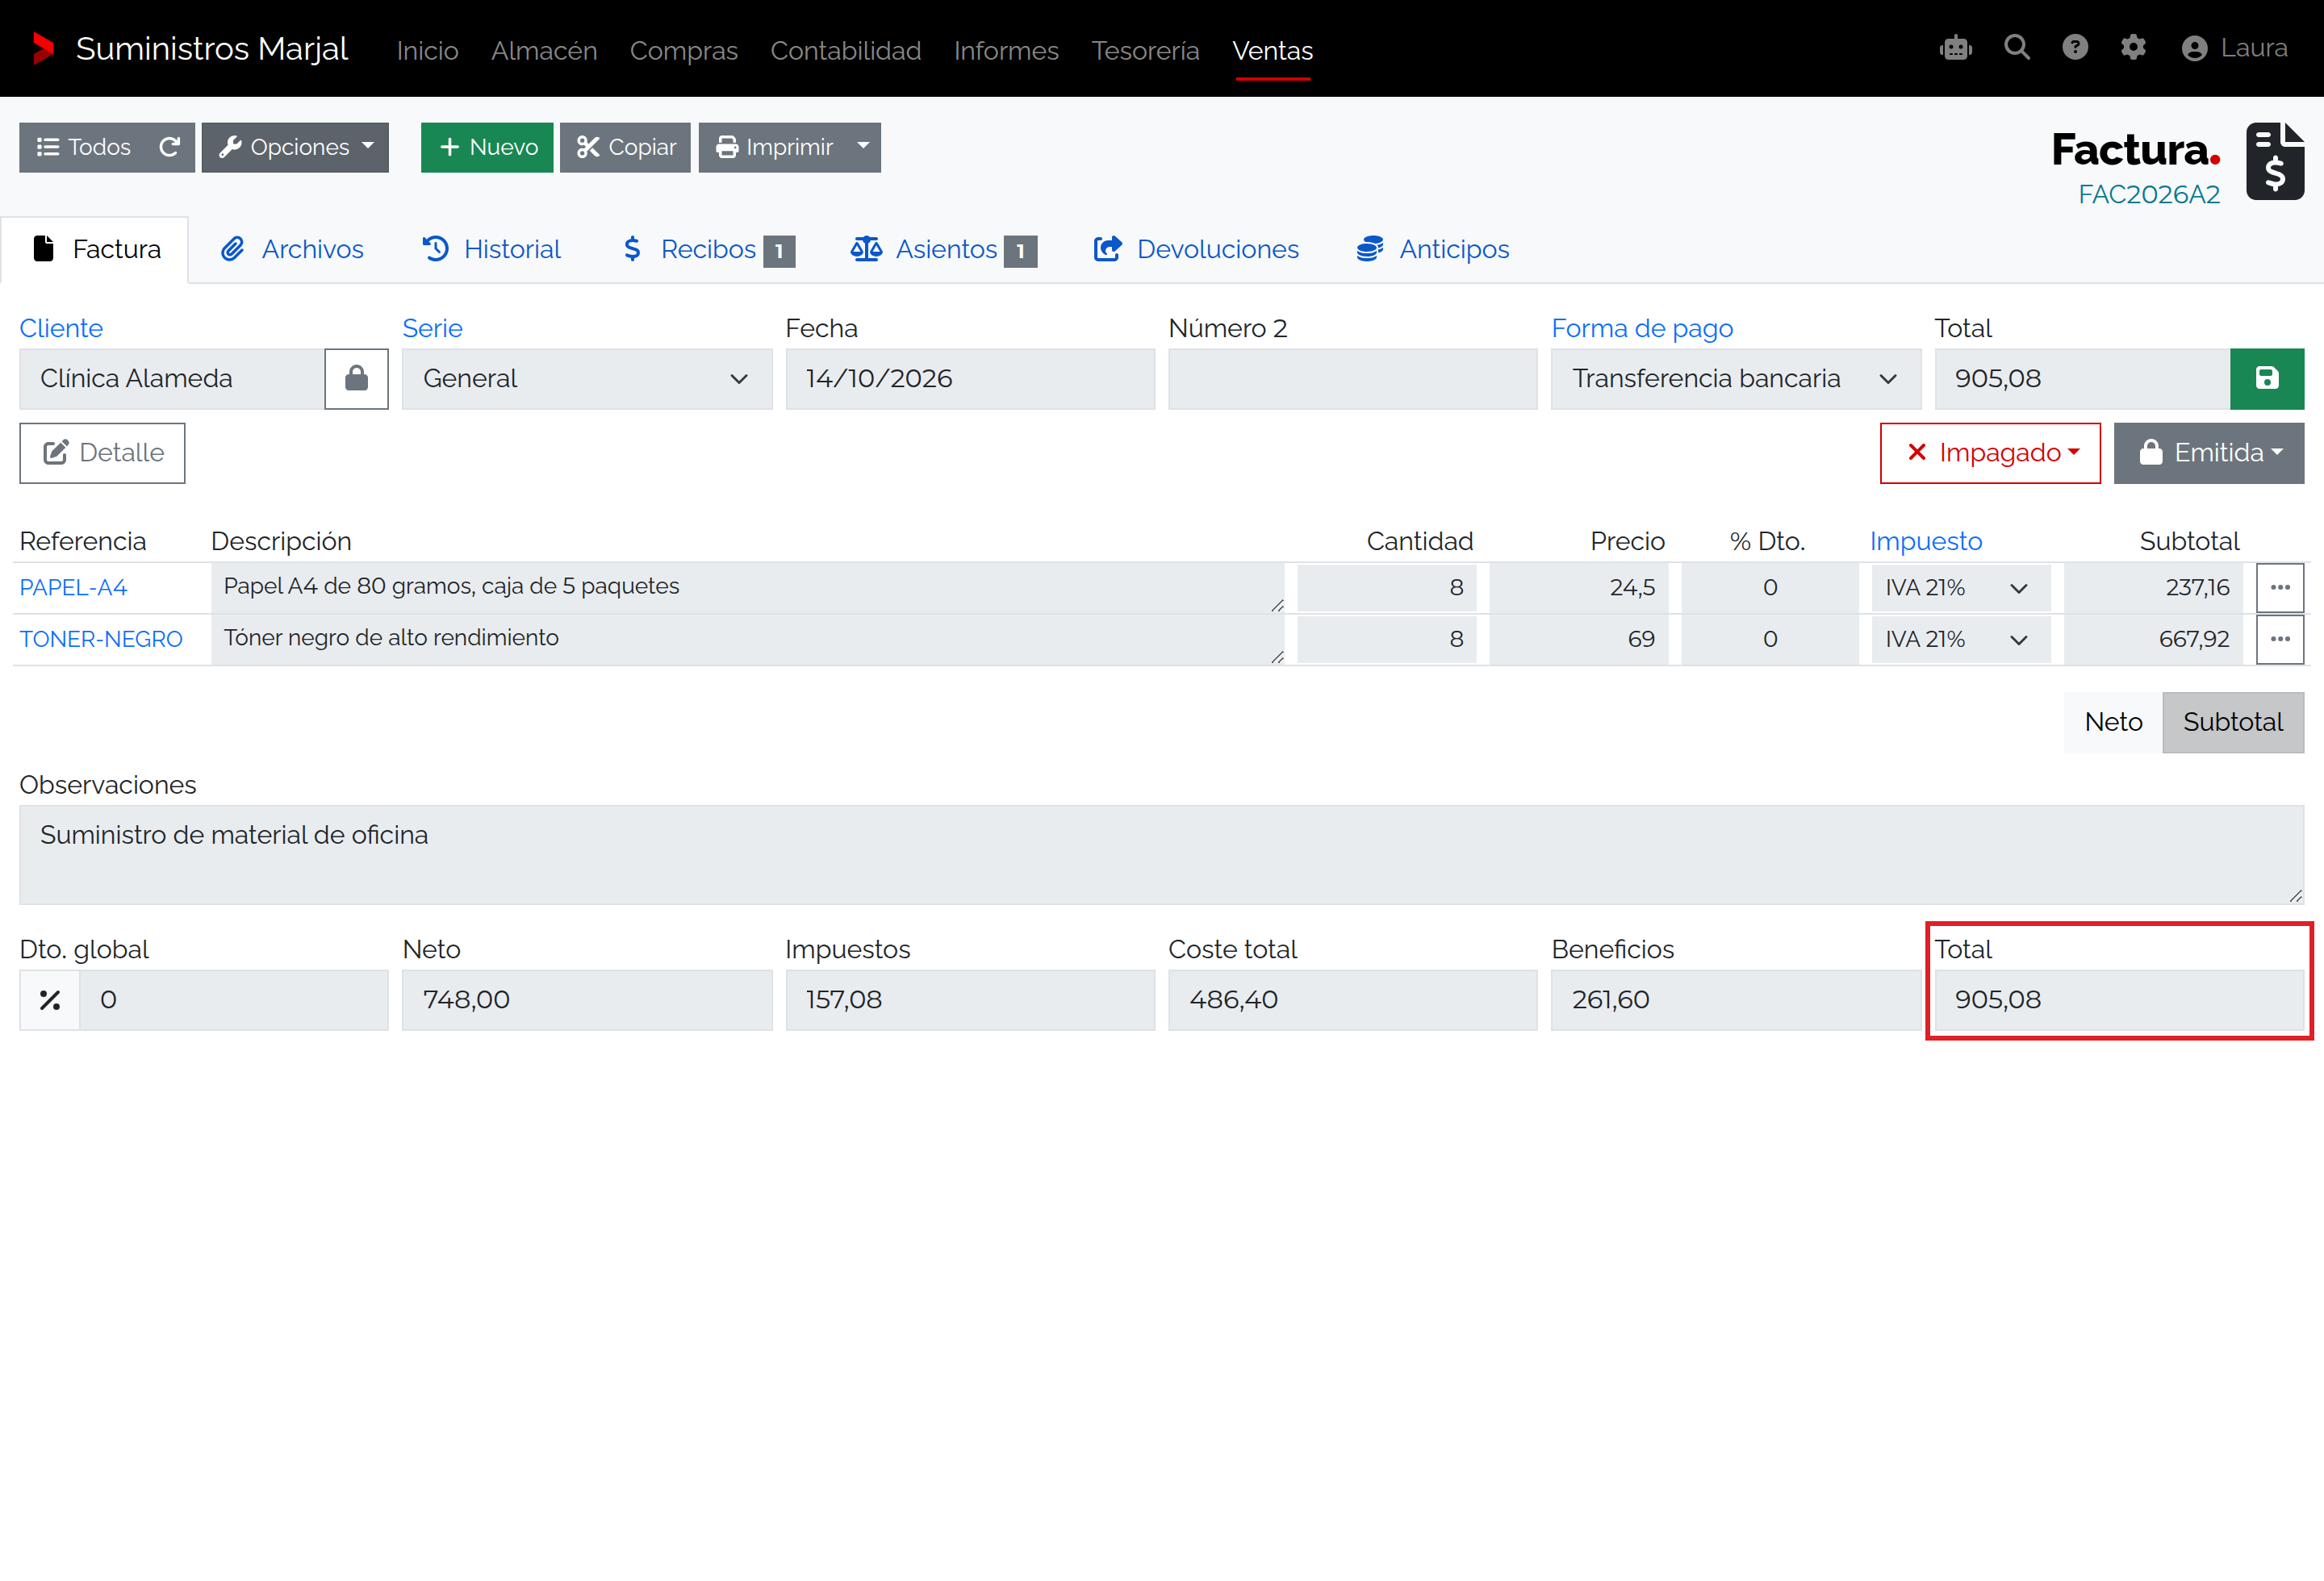
Task: Click the lock icon beside Clínica Alameda
Action: [356, 379]
